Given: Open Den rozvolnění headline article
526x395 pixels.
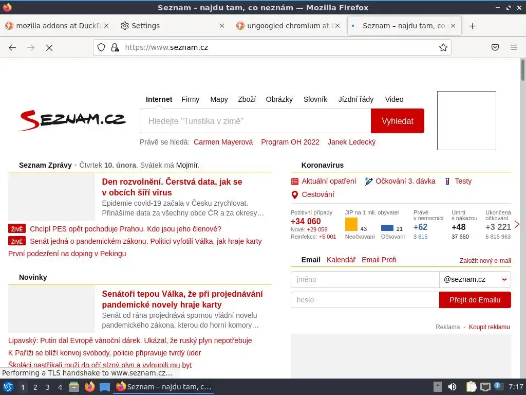Looking at the screenshot, I should pyautogui.click(x=172, y=187).
